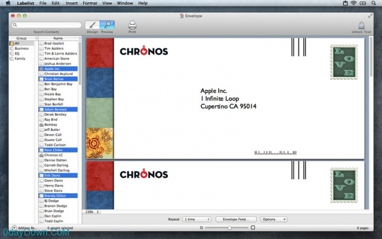This screenshot has width=382, height=239.
Task: Select contact Nicole Bay
Action: [58, 94]
